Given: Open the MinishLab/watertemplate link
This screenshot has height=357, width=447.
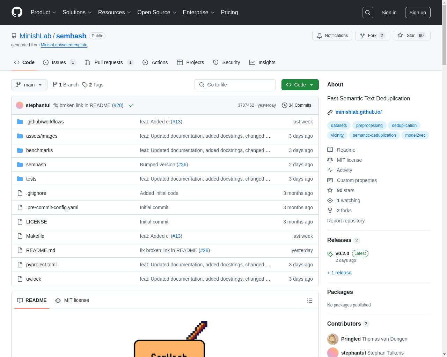Looking at the screenshot, I should pyautogui.click(x=64, y=45).
